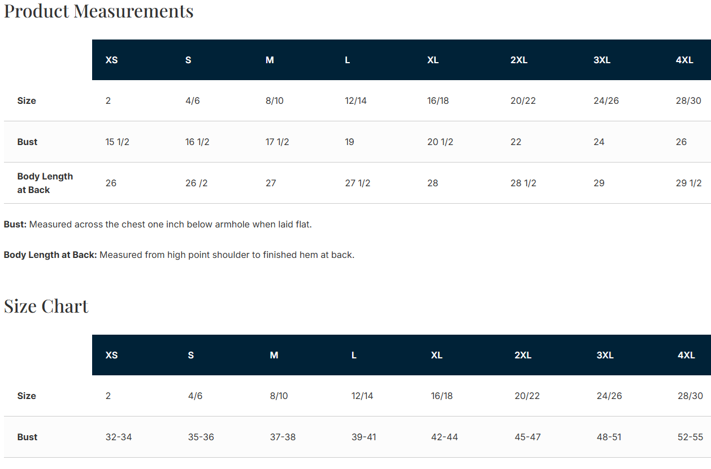The image size is (711, 469).
Task: Click the bust range 52-55 cell
Action: coord(690,437)
